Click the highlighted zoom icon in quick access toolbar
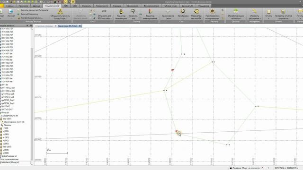Screen dimensions: 303x170 [65, 2]
